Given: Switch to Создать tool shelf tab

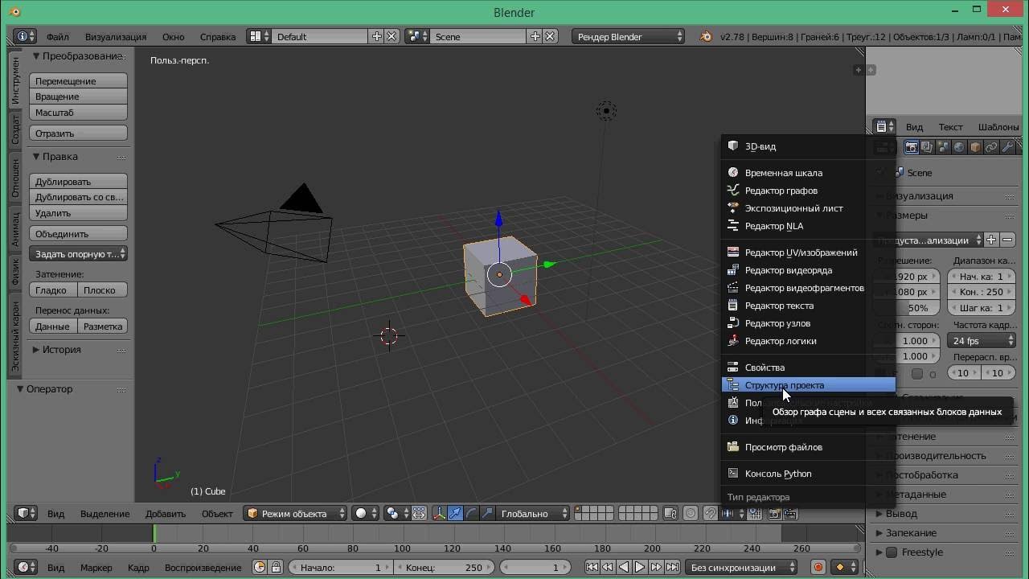Looking at the screenshot, I should point(15,129).
